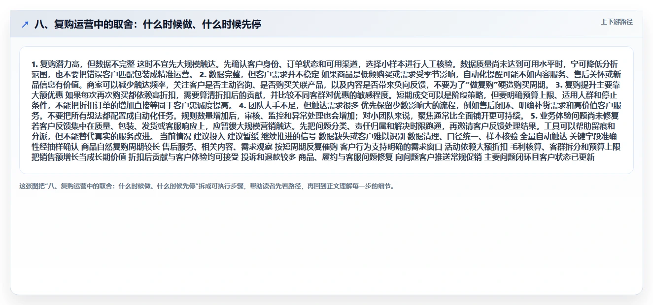Click the 上下游路径 label in the header
Screen dimensions: 653x305
pyautogui.click(x=617, y=22)
